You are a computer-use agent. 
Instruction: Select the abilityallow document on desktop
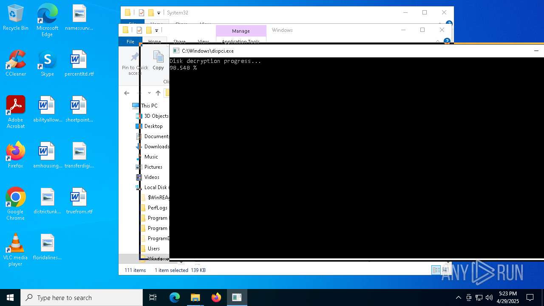click(x=48, y=110)
